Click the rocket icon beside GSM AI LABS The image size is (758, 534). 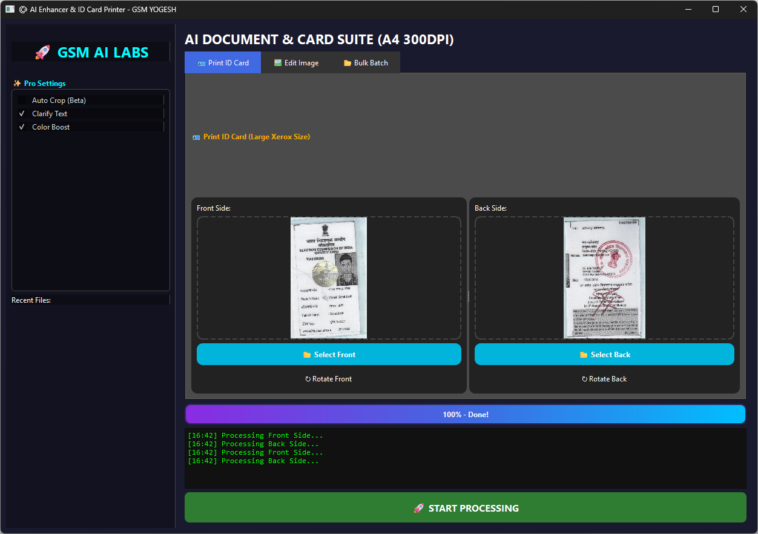click(x=42, y=53)
